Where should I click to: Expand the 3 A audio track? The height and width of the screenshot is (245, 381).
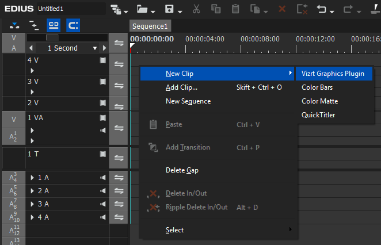(x=32, y=204)
